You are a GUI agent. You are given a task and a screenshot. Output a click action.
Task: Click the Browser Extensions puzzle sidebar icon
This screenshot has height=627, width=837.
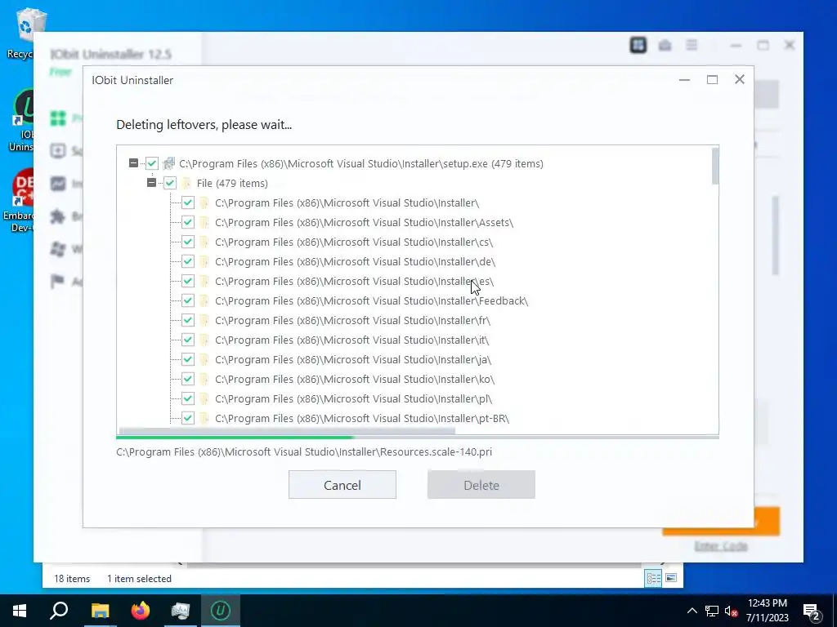(58, 216)
